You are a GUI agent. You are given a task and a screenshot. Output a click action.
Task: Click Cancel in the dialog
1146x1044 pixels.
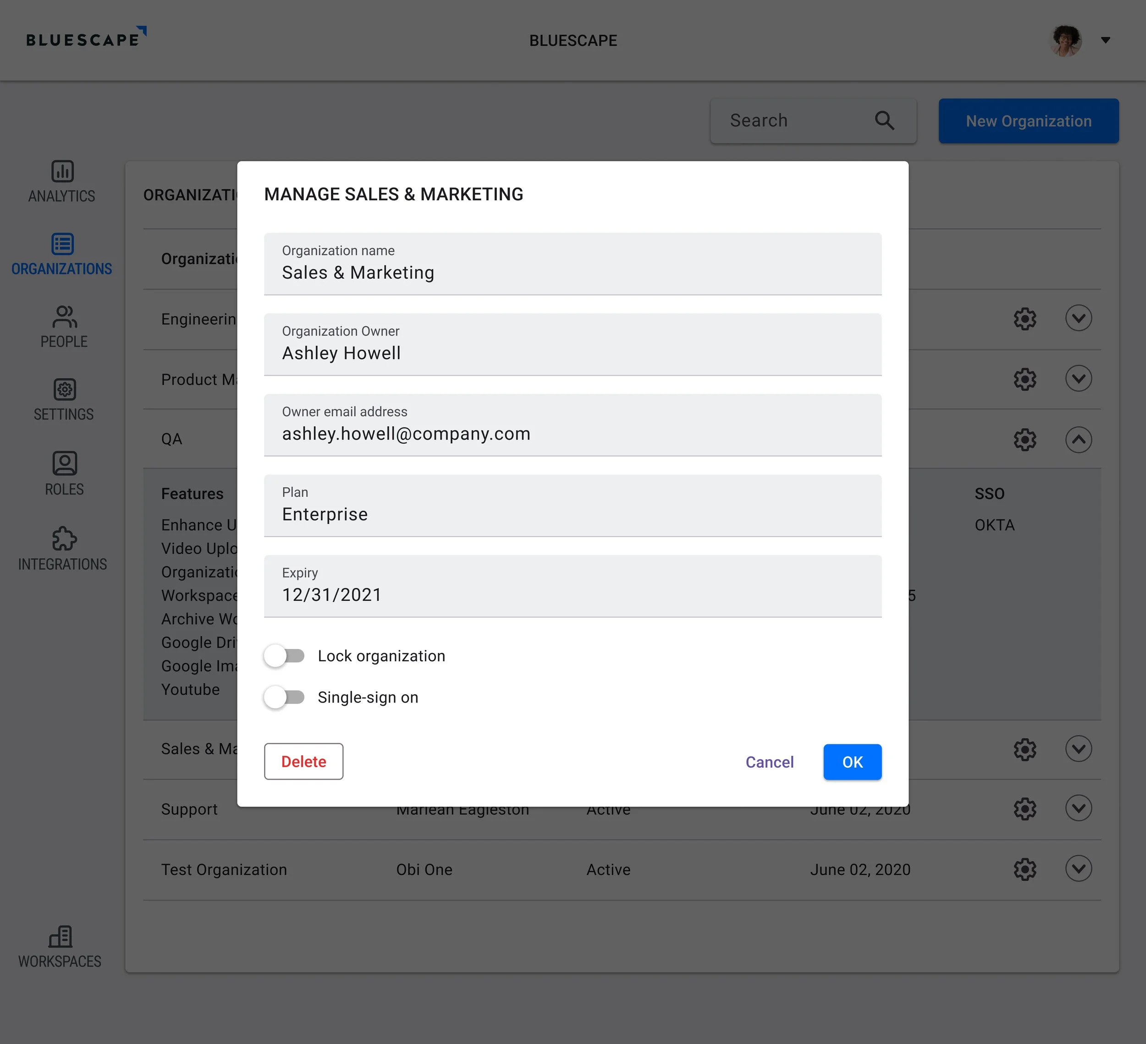click(x=769, y=762)
